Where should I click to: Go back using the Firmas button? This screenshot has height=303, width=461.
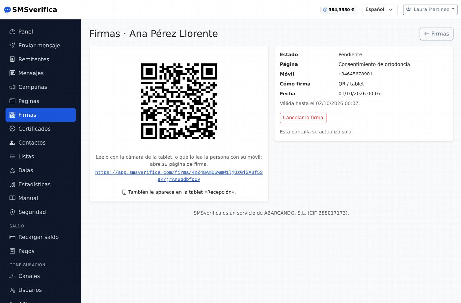pos(437,34)
